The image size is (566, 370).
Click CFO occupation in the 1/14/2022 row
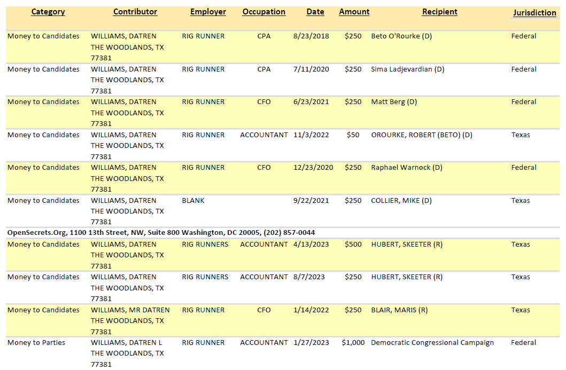[x=264, y=310]
